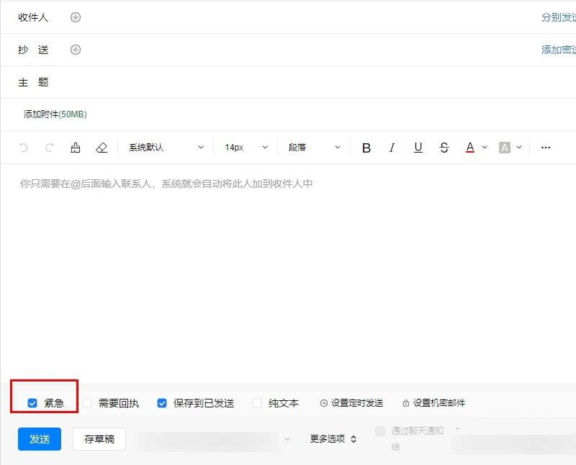This screenshot has height=465, width=576.
Task: Apply underline formatting with the U icon
Action: [x=418, y=147]
